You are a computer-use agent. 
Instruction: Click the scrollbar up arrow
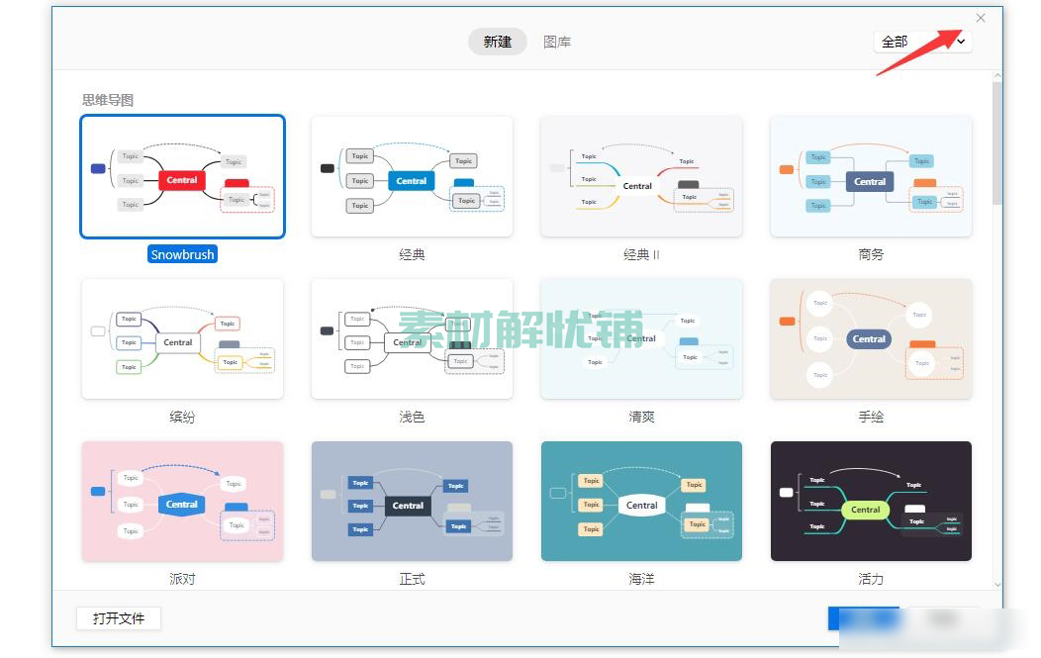tap(997, 76)
